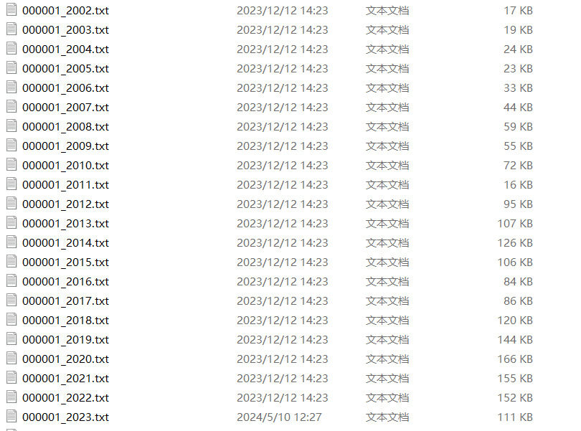
Task: Click the document icon of 000001_2008.txt
Action: coord(11,126)
